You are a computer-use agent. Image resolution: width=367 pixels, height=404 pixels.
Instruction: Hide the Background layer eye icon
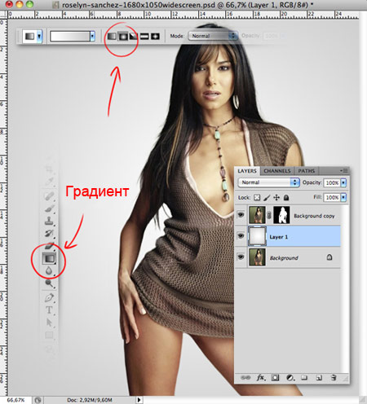pos(241,257)
